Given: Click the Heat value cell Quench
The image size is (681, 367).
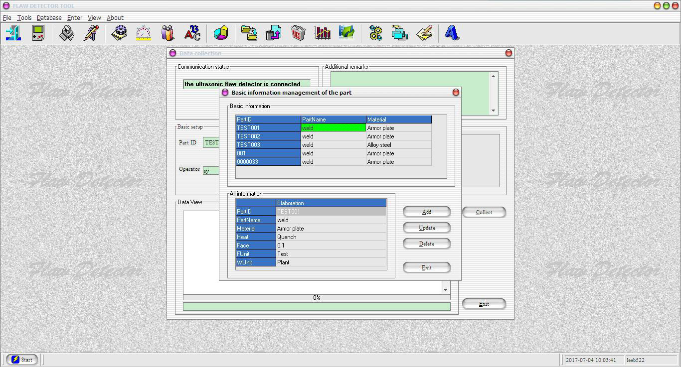Looking at the screenshot, I should click(x=331, y=237).
